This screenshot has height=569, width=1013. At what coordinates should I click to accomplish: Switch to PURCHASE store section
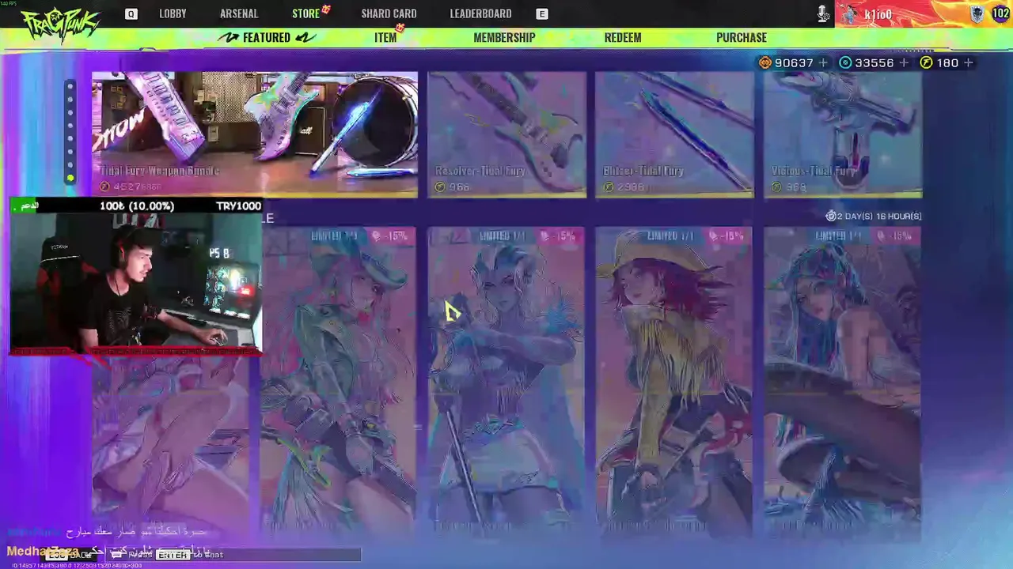pos(742,37)
